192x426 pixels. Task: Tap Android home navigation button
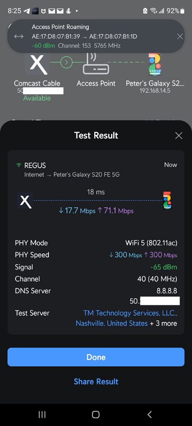click(x=96, y=414)
